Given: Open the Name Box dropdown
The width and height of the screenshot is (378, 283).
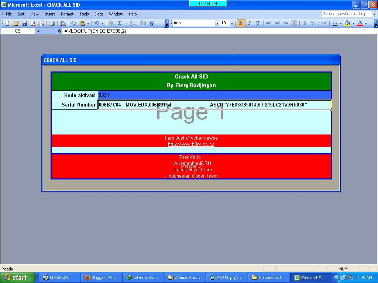Looking at the screenshot, I should click(38, 31).
